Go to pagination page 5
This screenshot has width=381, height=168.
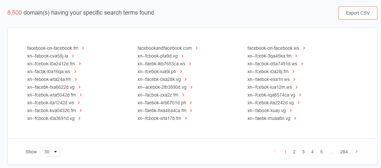click(321, 152)
